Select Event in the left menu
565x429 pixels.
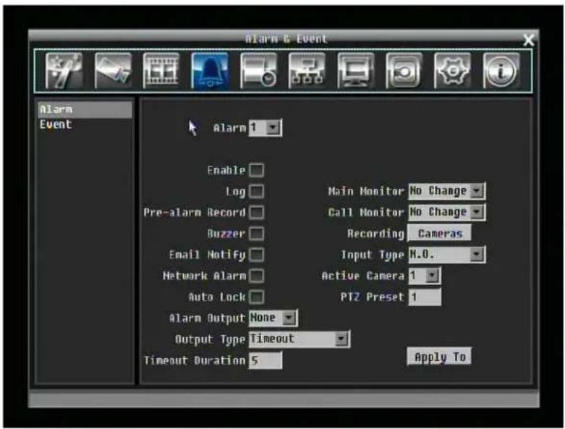point(85,124)
